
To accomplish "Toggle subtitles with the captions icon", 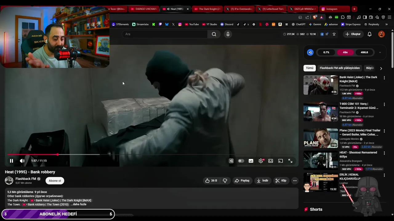I will coord(251,161).
